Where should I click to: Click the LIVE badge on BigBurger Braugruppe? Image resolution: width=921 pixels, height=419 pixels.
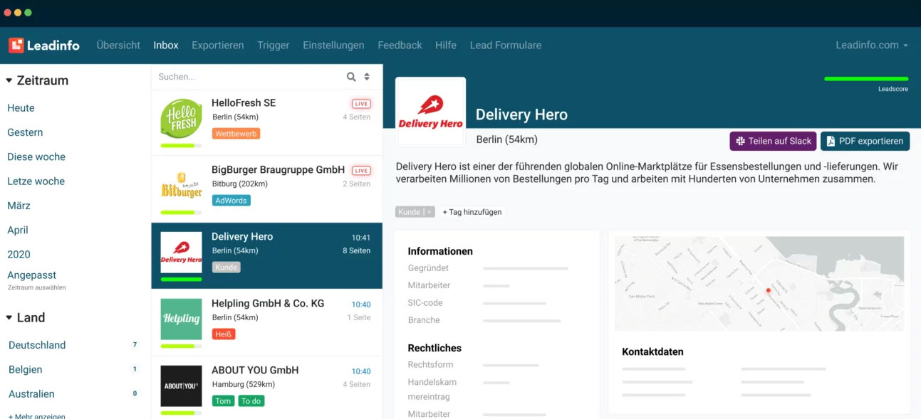coord(361,171)
